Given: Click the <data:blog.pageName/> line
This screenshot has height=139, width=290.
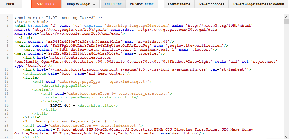Looking at the screenshot, I should coord(93,97).
